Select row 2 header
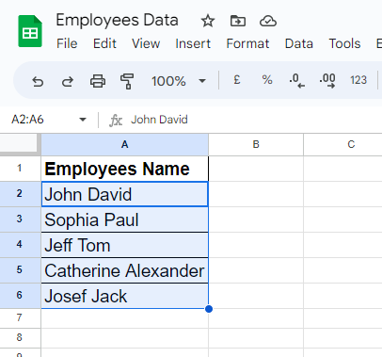 (20, 194)
